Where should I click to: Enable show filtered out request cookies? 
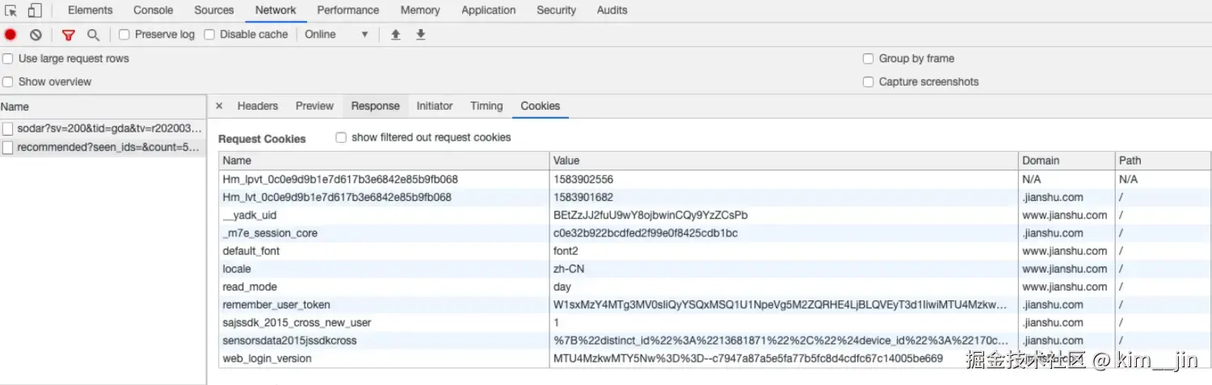tap(341, 137)
